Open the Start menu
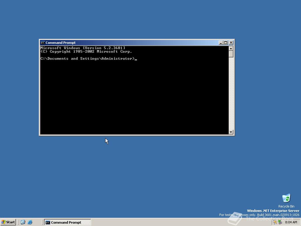301x226 pixels. 8,222
